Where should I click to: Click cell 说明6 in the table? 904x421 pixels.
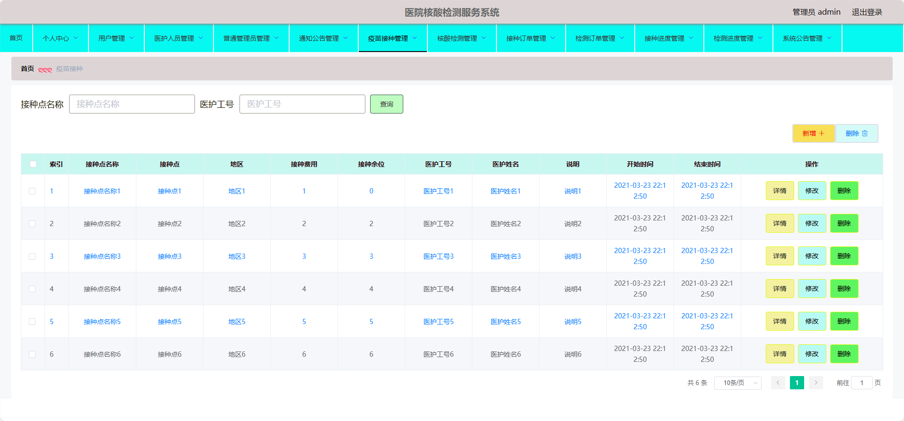click(x=573, y=354)
